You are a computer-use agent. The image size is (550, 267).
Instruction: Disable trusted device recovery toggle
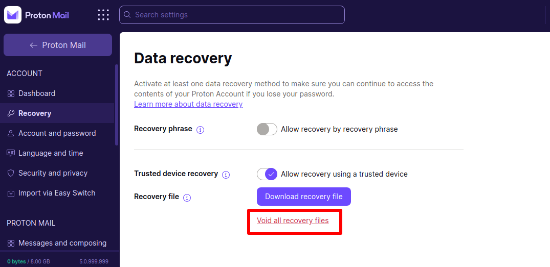click(x=267, y=174)
